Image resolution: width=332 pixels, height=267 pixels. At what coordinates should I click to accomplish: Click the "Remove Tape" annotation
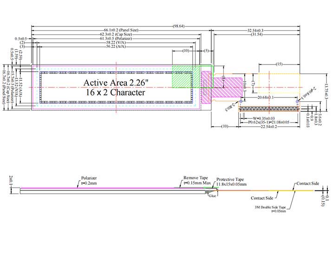(x=195, y=178)
